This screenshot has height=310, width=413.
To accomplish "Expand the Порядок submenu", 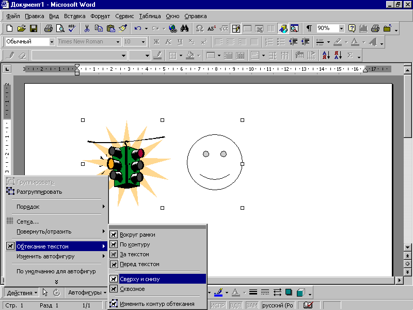I will click(56, 207).
